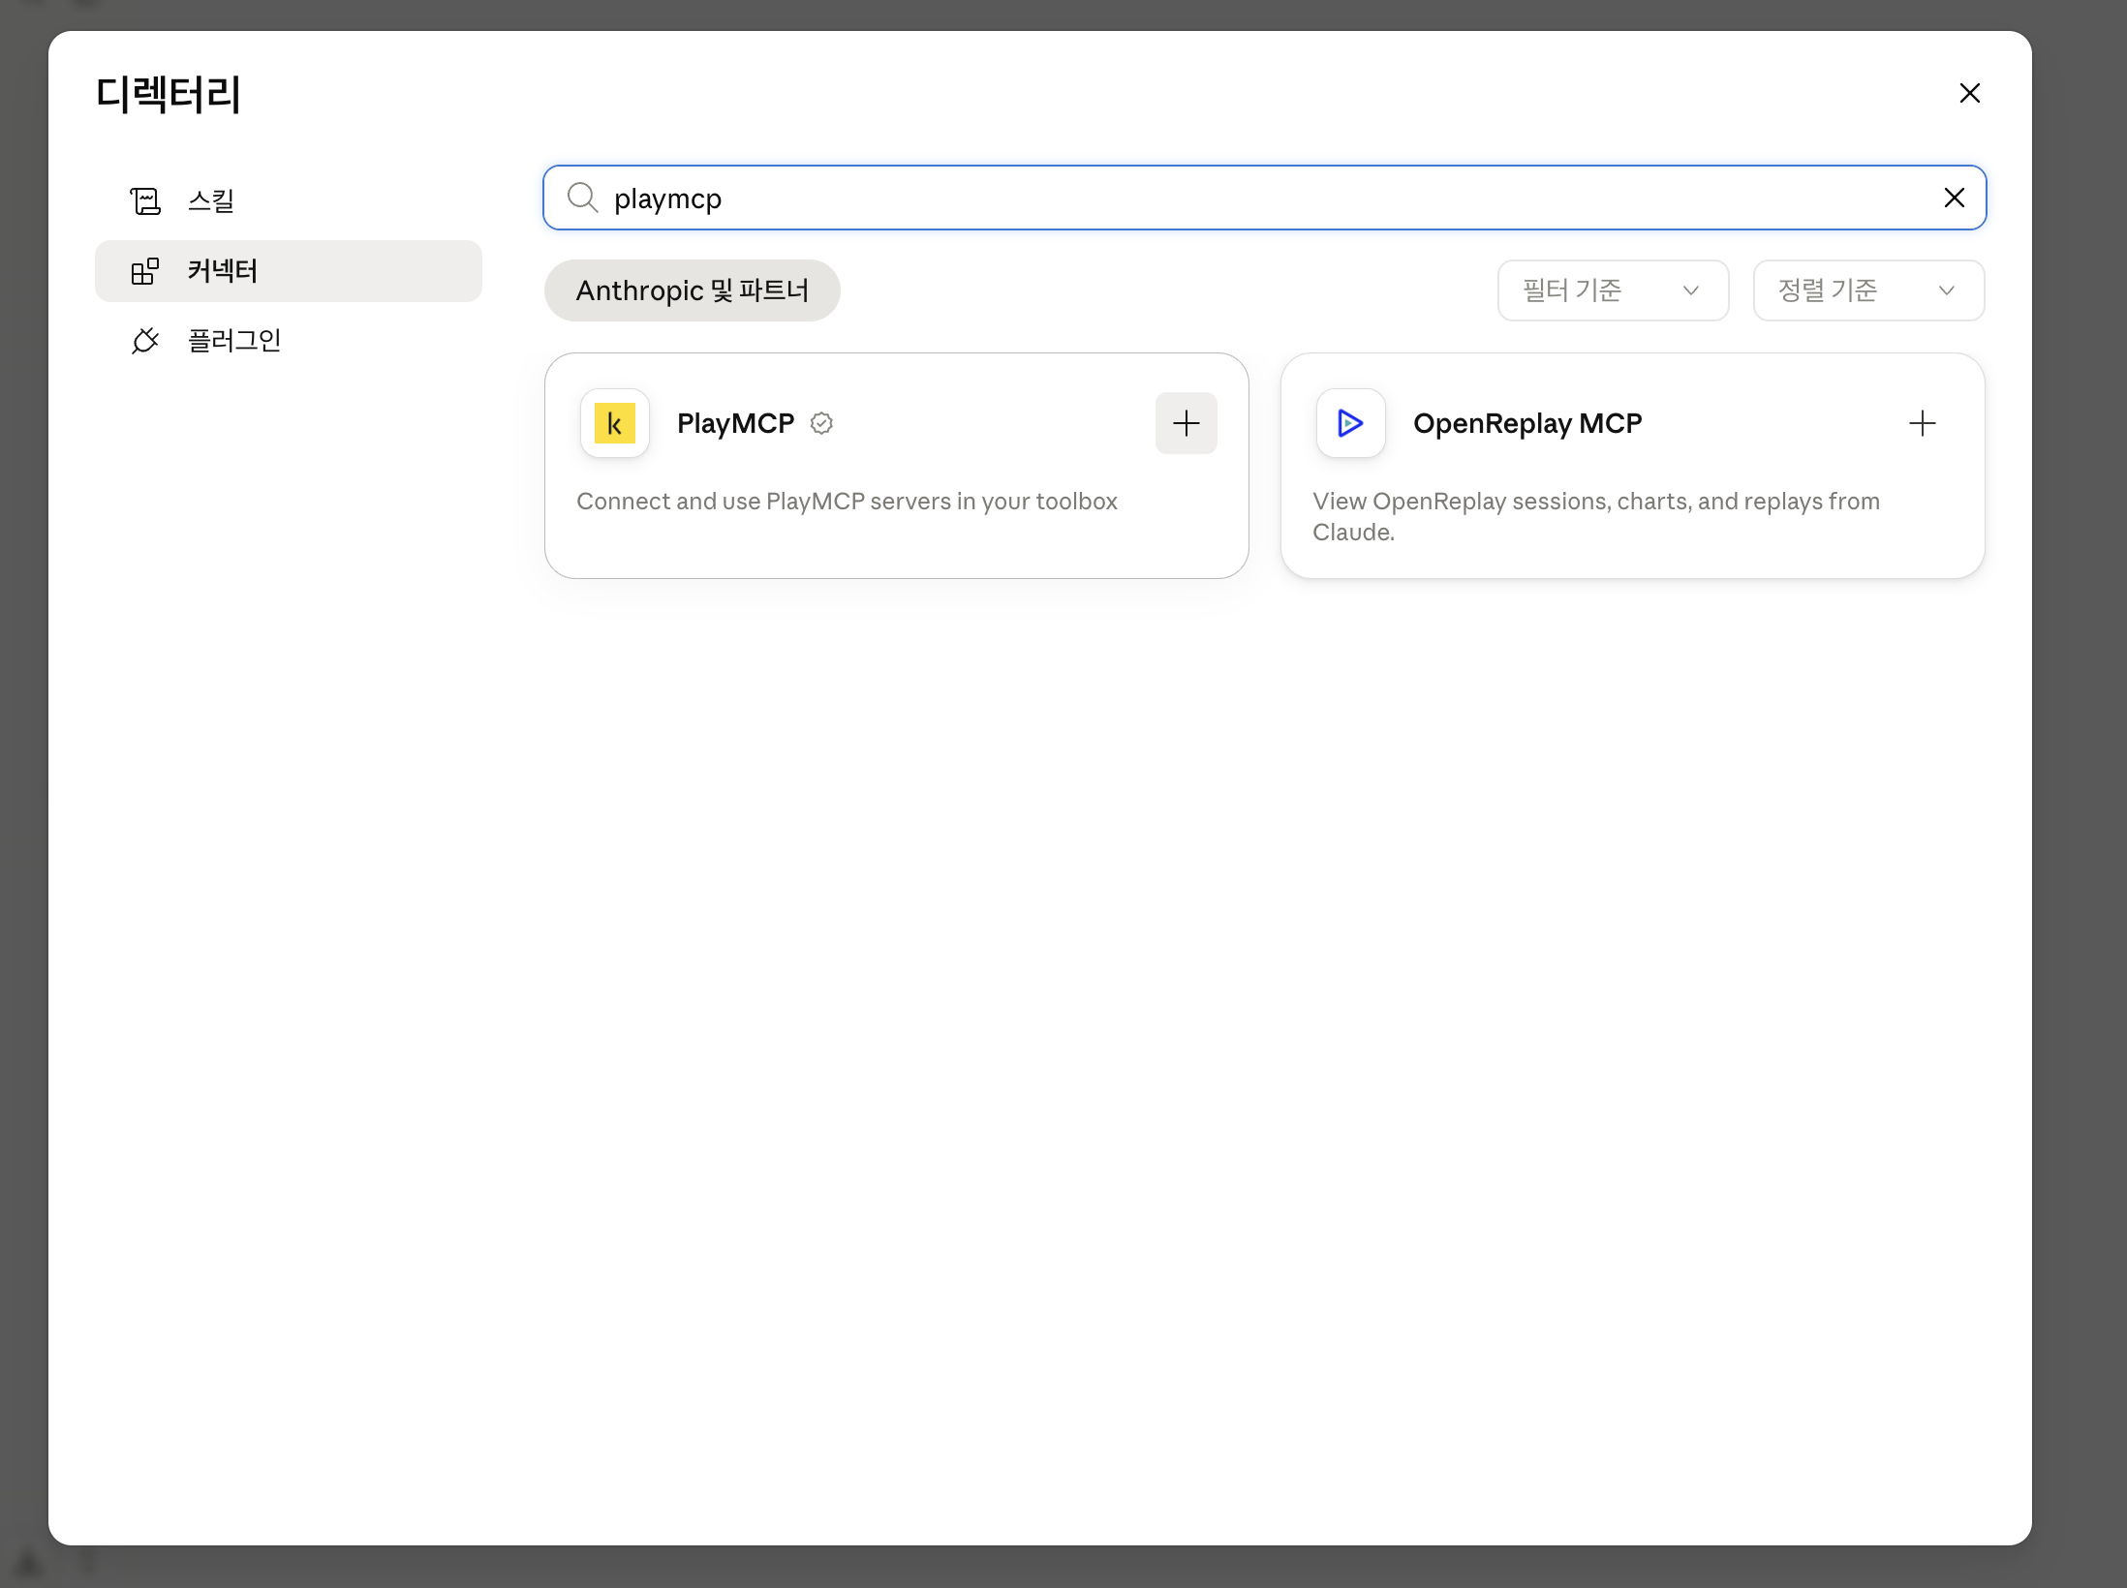
Task: Click the verified badge next to PlayMCP
Action: [821, 423]
